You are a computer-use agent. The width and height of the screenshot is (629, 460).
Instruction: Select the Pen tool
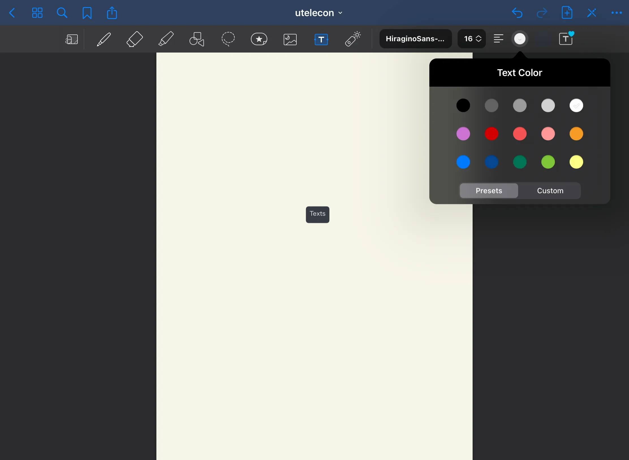104,39
